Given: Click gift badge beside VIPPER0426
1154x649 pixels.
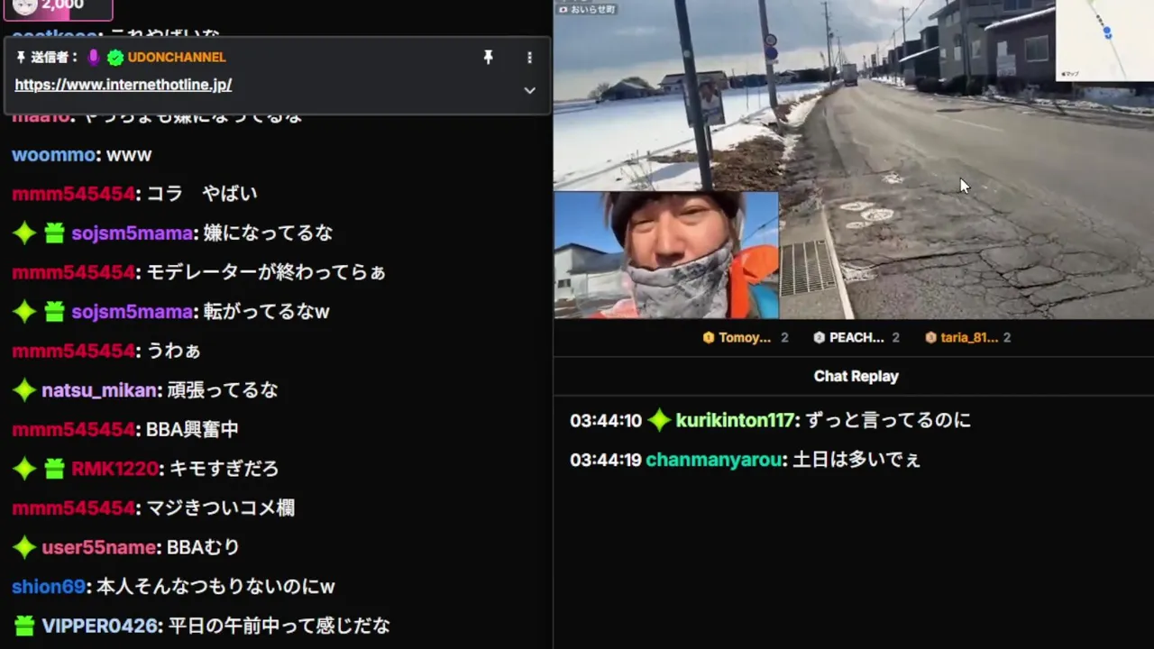Looking at the screenshot, I should coord(24,626).
